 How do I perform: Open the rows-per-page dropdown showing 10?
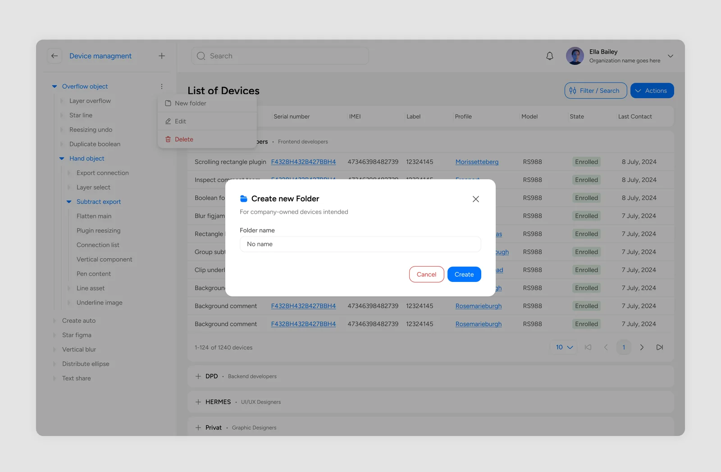pos(564,347)
